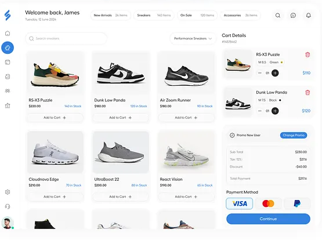The image size is (322, 240).
Task: Open the settings gear in the sidebar
Action: [x=8, y=192]
